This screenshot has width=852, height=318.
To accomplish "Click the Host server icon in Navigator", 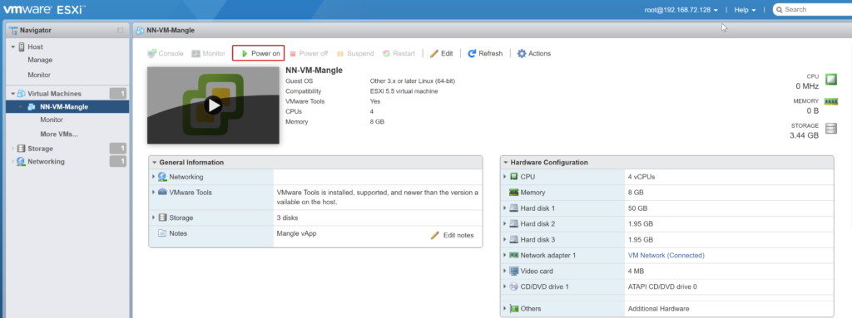I will (22, 47).
